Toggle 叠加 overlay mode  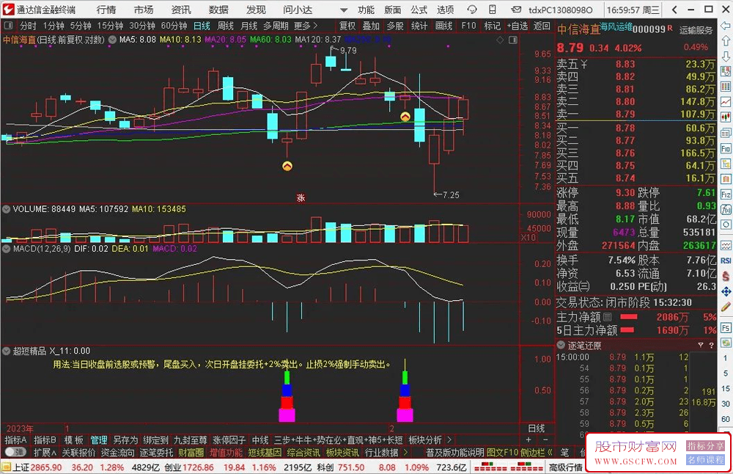371,26
